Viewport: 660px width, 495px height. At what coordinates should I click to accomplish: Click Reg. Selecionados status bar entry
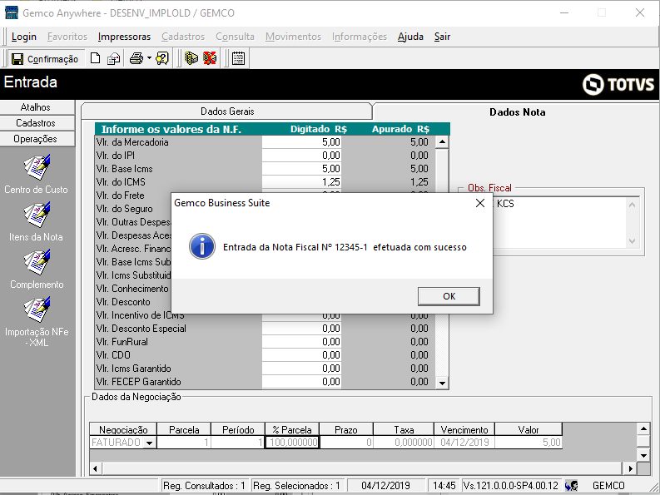click(x=296, y=486)
